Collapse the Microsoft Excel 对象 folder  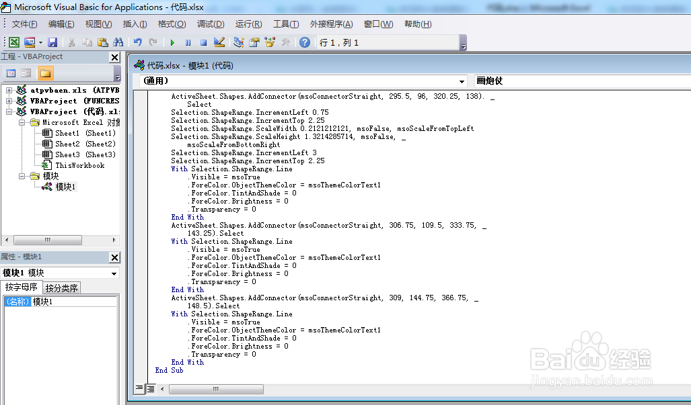pos(22,122)
